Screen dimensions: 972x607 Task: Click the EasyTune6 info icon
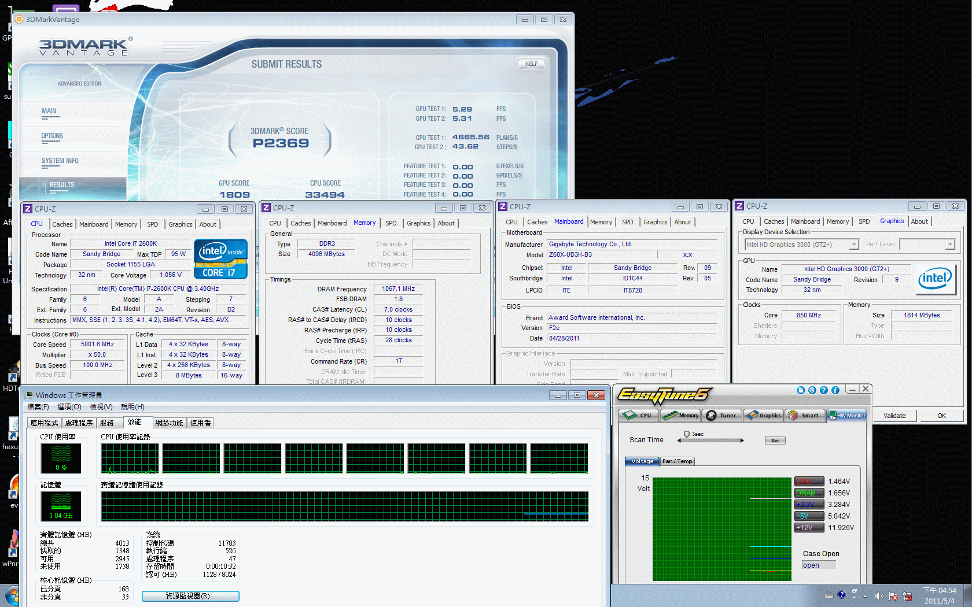(x=835, y=390)
